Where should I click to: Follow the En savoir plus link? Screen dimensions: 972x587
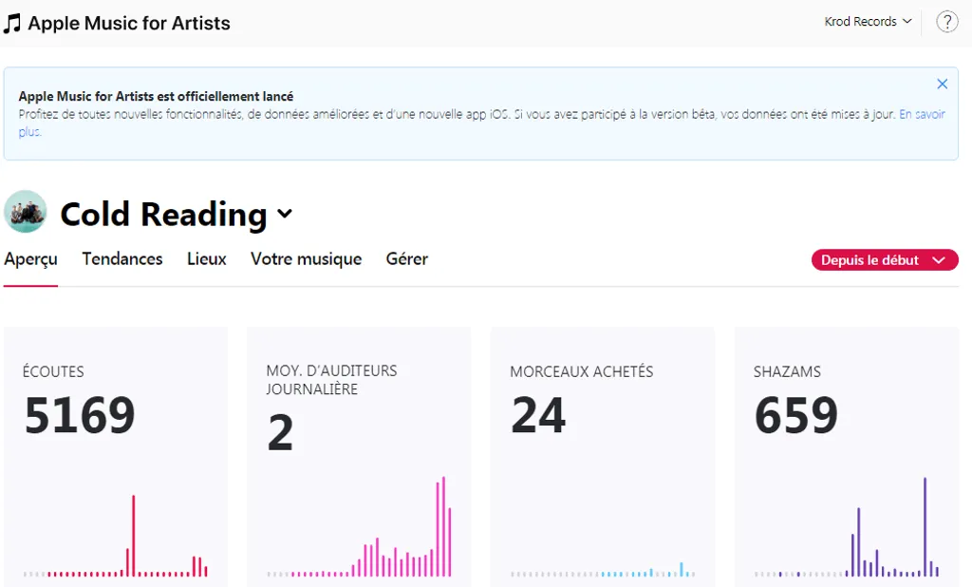[921, 115]
